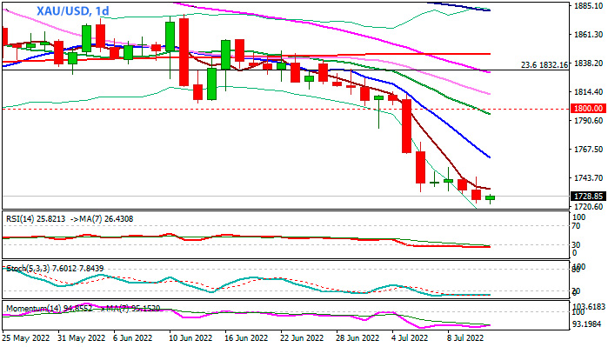Image resolution: width=608 pixels, height=347 pixels.
Task: Click the 8 Jul 2022 date label
Action: coord(465,337)
